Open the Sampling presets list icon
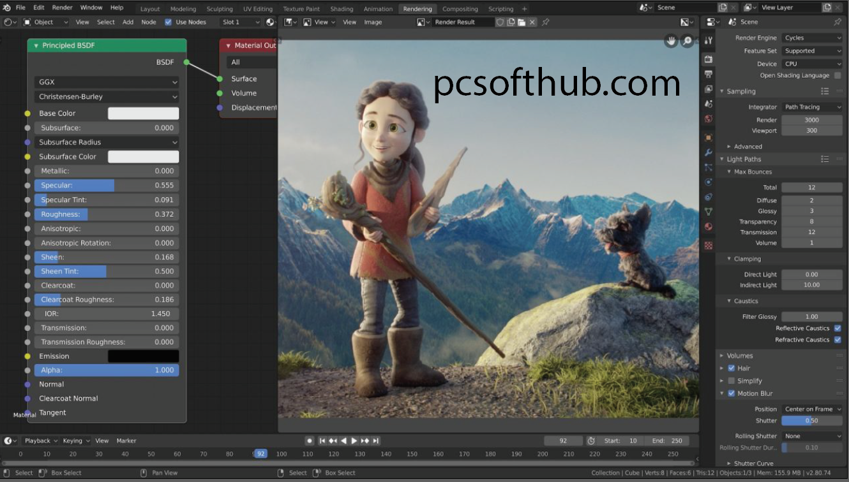Image resolution: width=849 pixels, height=482 pixels. (x=825, y=91)
